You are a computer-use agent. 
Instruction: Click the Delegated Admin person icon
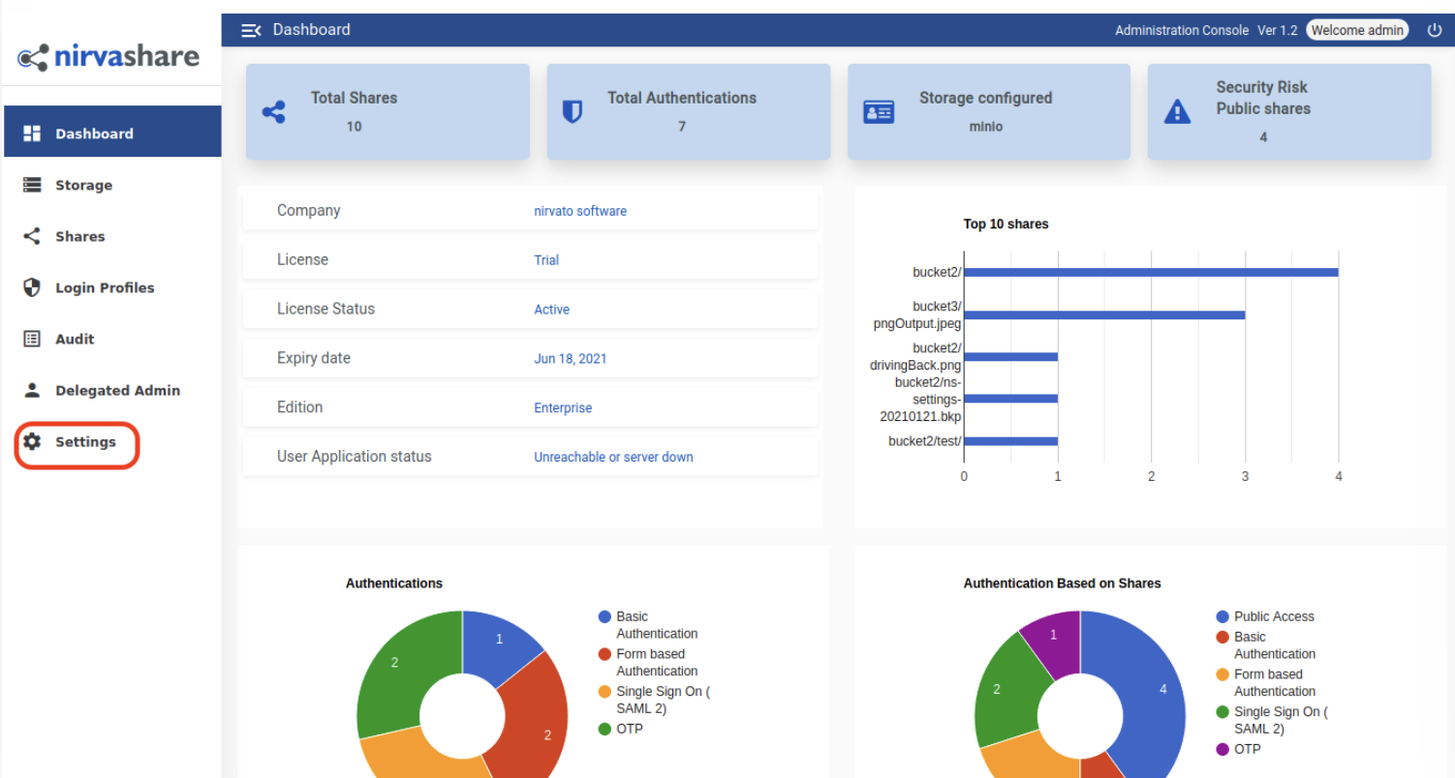tap(32, 389)
